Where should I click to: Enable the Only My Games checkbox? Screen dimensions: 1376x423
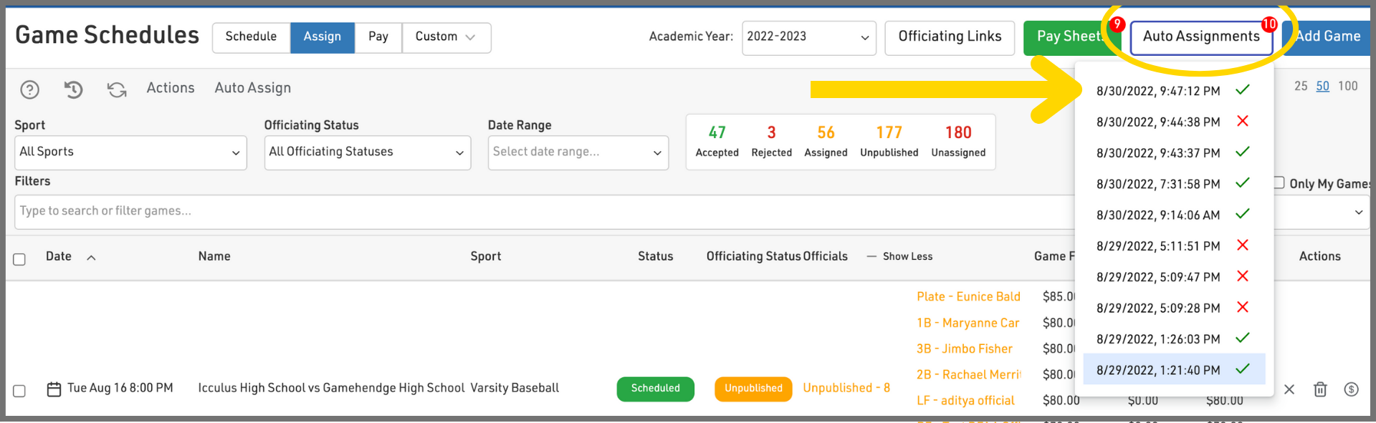[x=1279, y=183]
